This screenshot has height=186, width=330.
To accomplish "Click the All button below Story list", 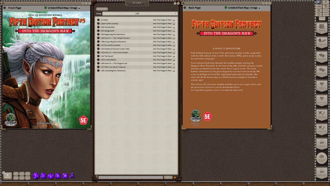I will [168, 177].
